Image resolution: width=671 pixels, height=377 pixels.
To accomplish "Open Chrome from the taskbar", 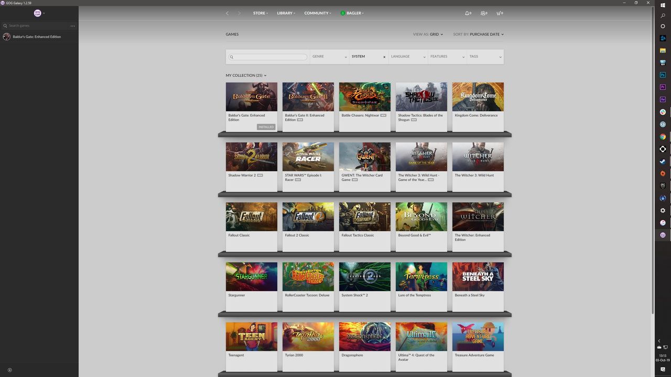I will click(x=663, y=137).
